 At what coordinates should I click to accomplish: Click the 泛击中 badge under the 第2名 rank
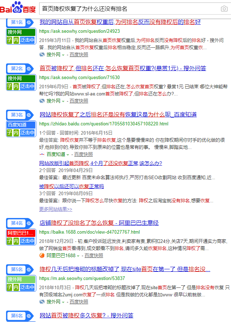point(27,86)
